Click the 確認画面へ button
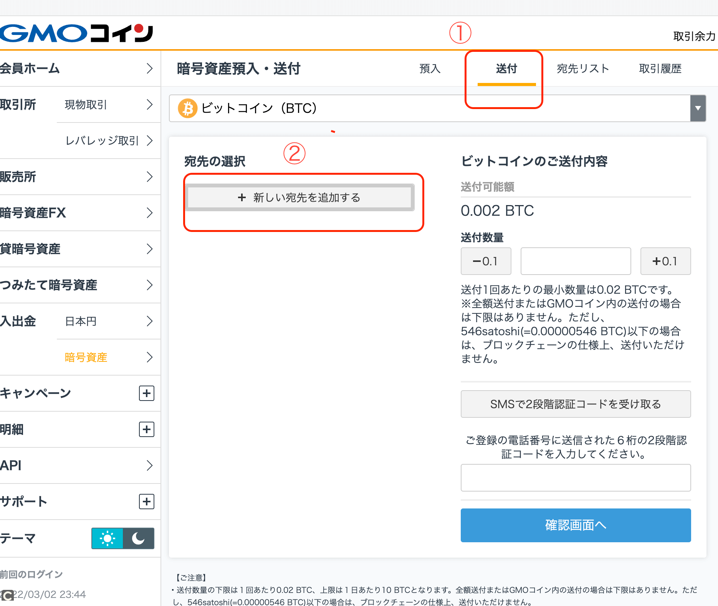Viewport: 718px width, 606px height. pyautogui.click(x=576, y=525)
